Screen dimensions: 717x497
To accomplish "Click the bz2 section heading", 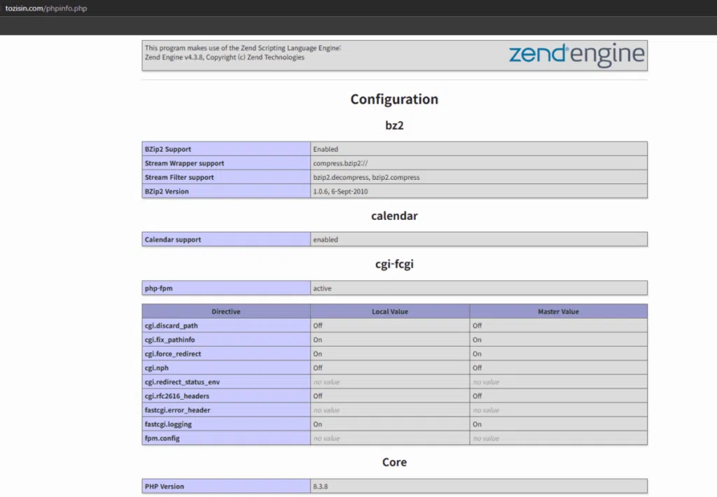I will [394, 125].
